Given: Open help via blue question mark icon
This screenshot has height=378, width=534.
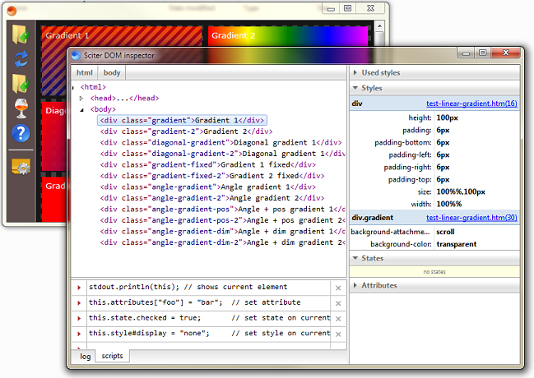Looking at the screenshot, I should click(x=21, y=133).
